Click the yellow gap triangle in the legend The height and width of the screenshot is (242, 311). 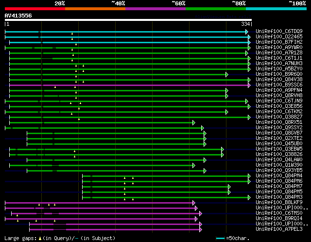click(x=40, y=238)
